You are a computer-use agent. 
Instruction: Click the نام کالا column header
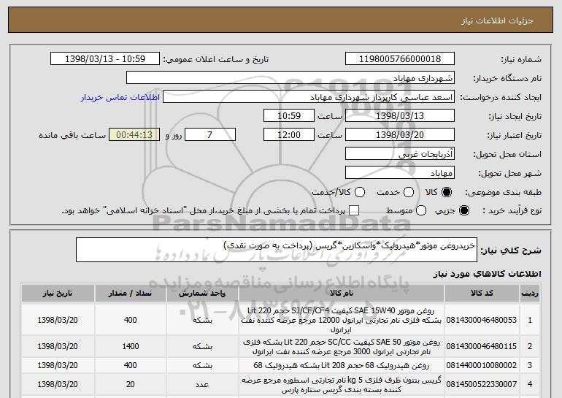(x=342, y=294)
